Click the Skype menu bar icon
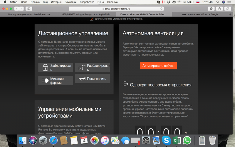Viewport: 235px width, 147px height. click(159, 2)
